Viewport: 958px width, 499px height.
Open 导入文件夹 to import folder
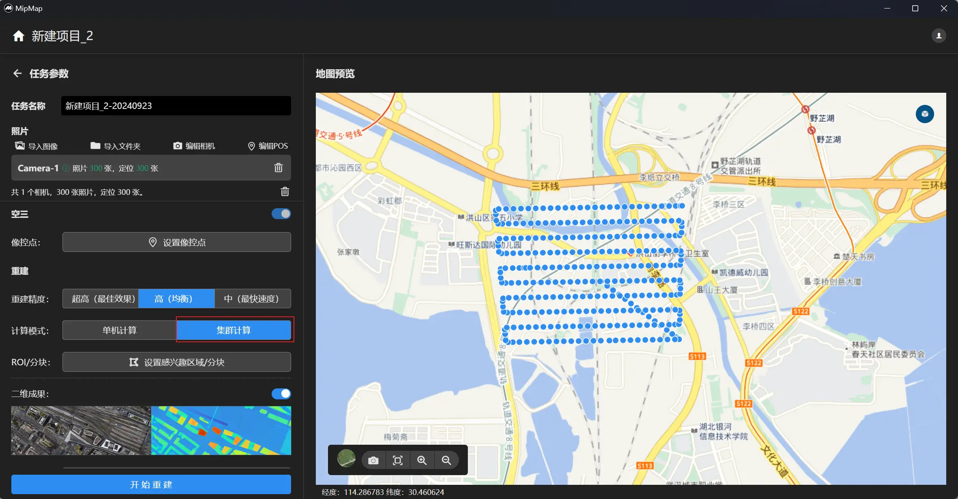coord(116,146)
